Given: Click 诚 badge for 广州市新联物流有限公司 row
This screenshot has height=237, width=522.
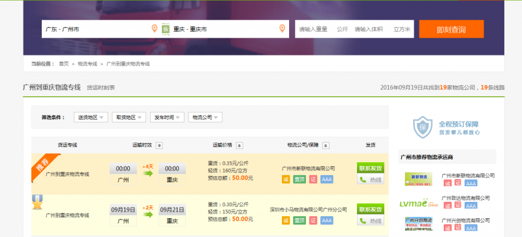Looking at the screenshot, I should click(x=286, y=180).
